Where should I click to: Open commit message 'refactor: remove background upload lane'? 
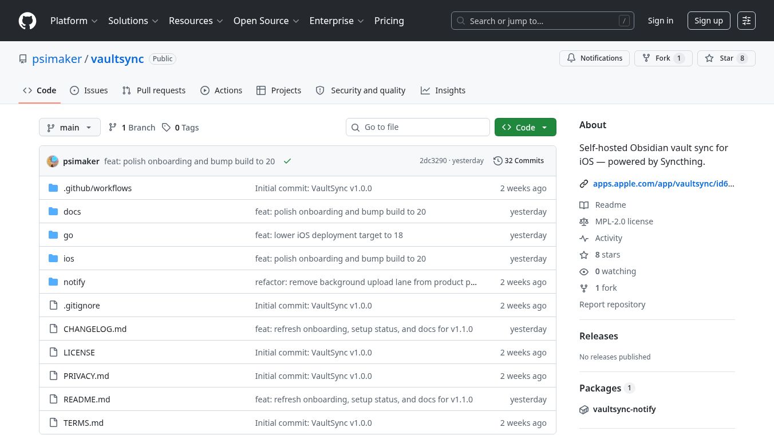click(x=366, y=282)
